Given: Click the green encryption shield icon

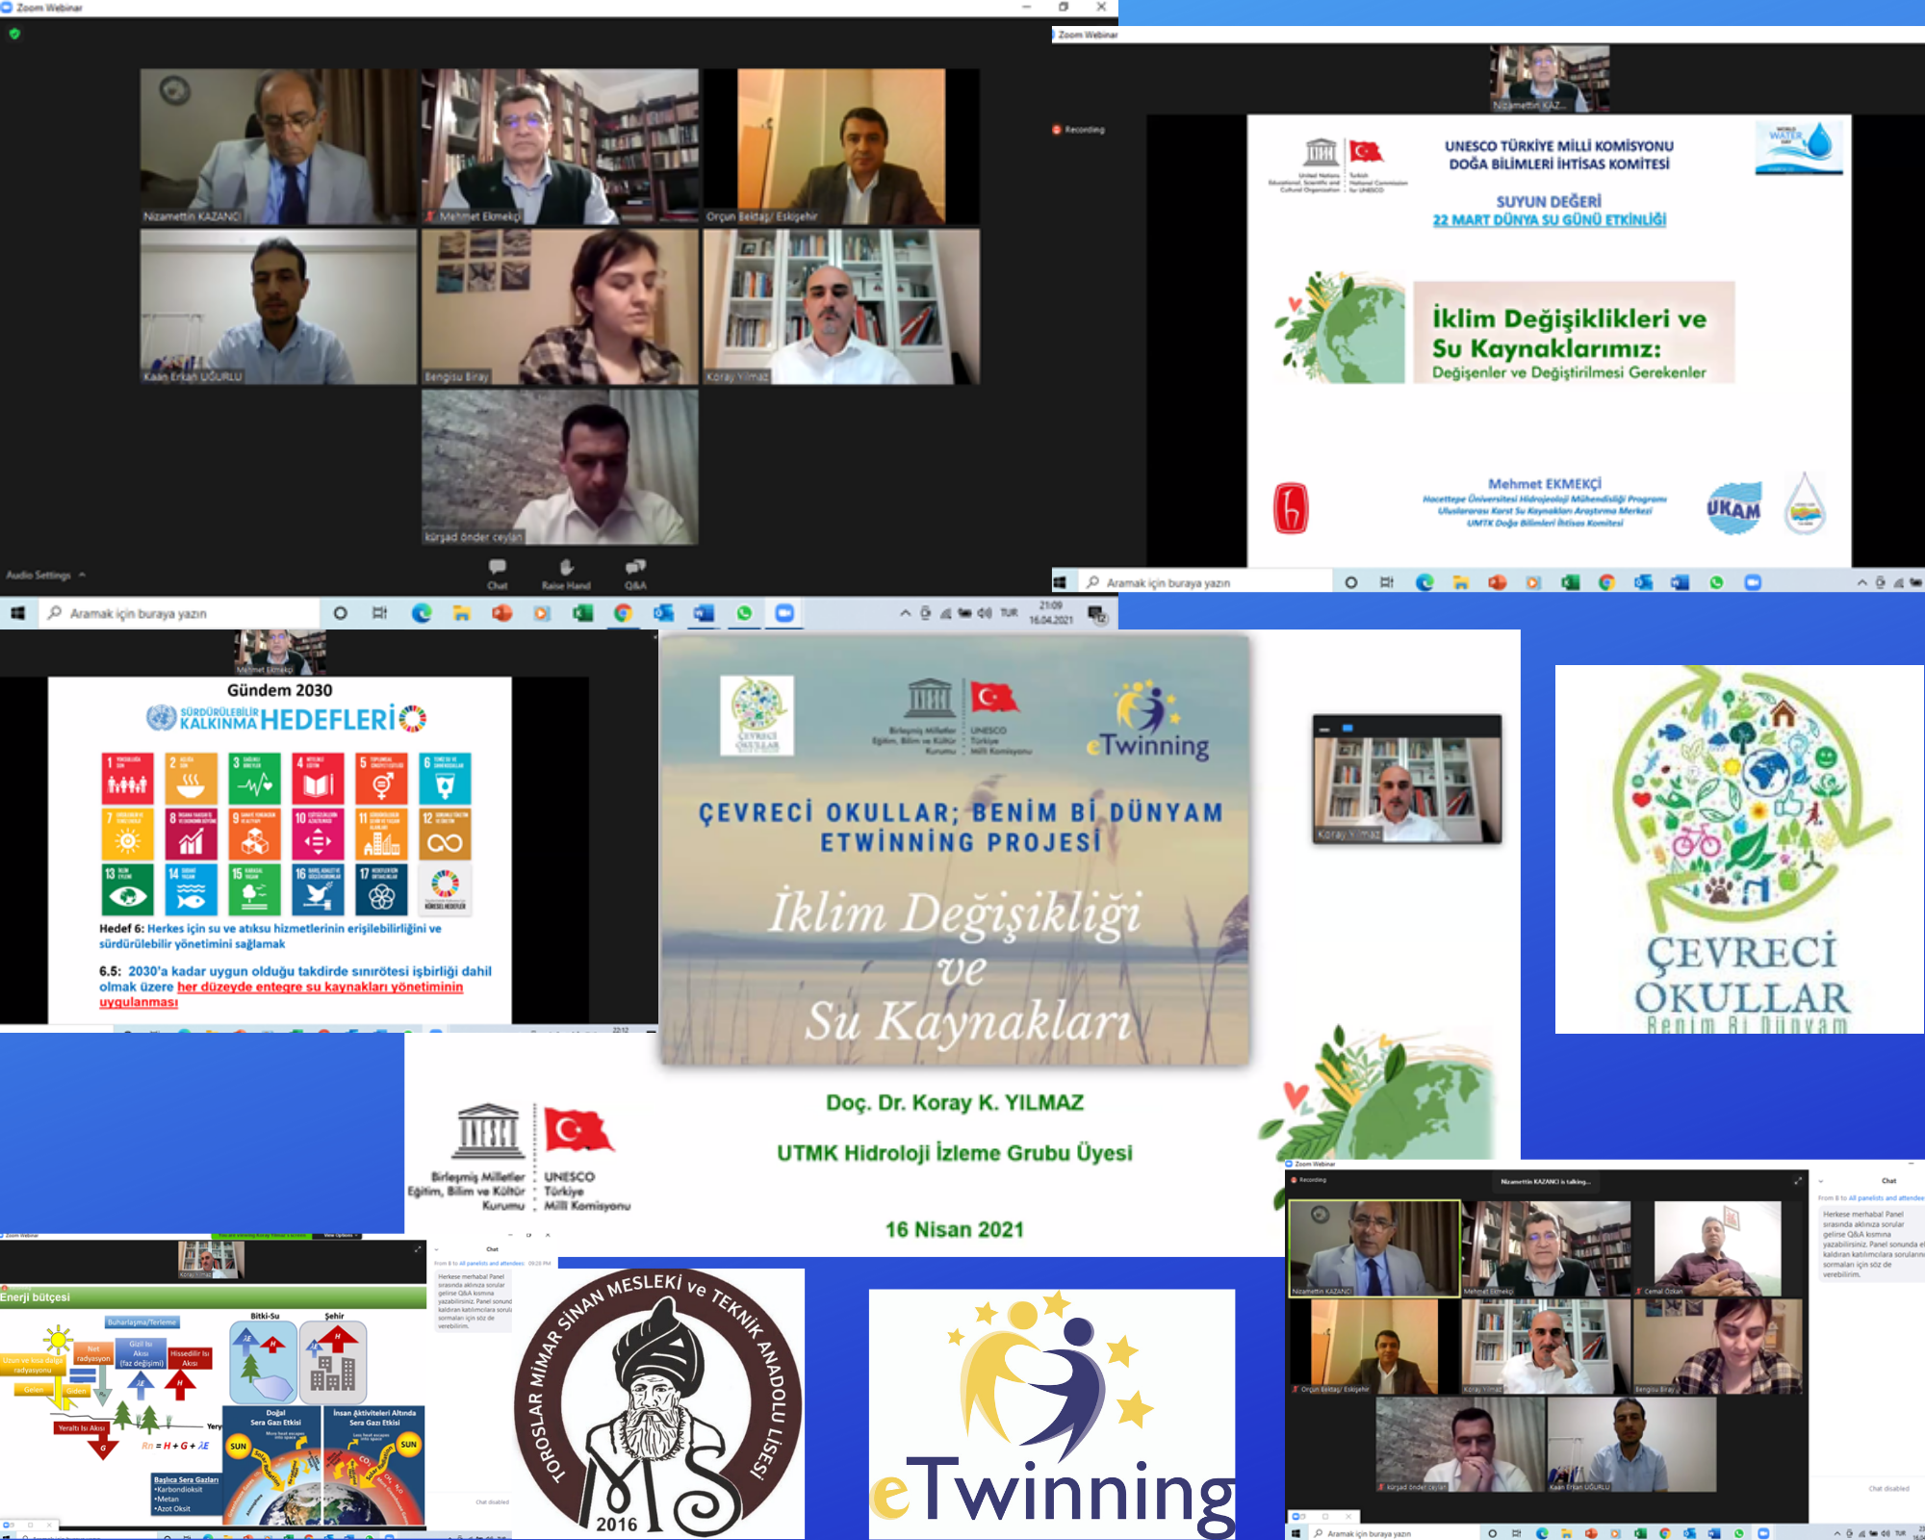Looking at the screenshot, I should [14, 34].
